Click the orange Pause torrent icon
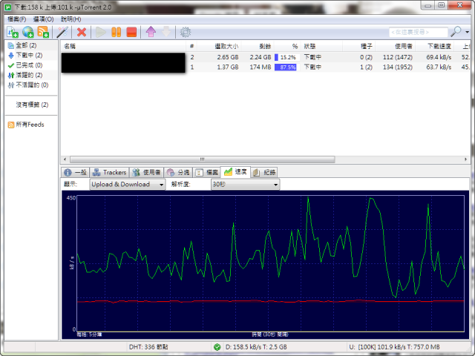 coord(116,32)
